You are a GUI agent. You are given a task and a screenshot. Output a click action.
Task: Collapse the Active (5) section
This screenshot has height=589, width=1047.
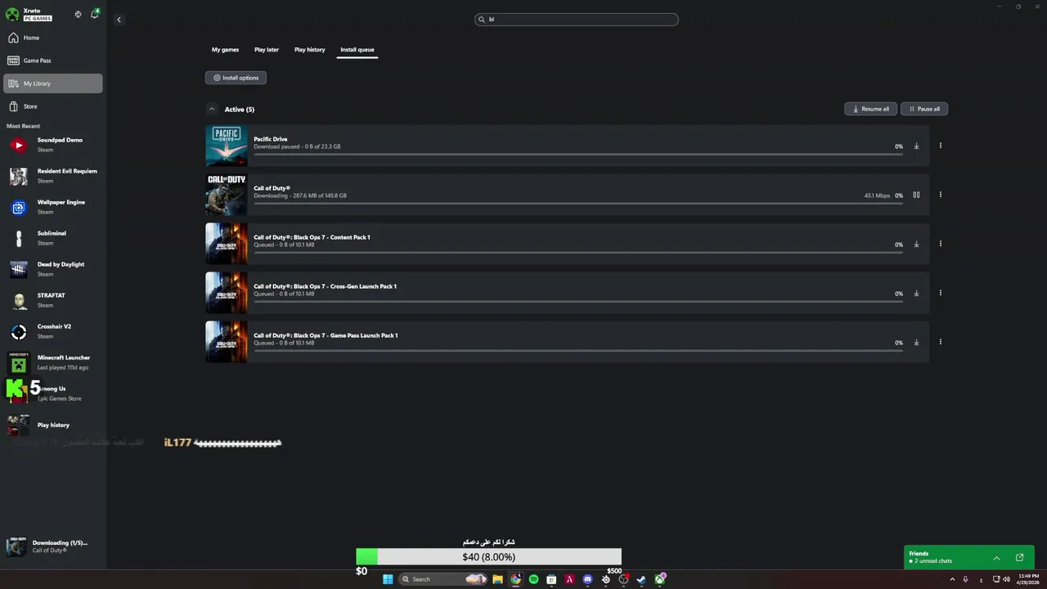212,109
